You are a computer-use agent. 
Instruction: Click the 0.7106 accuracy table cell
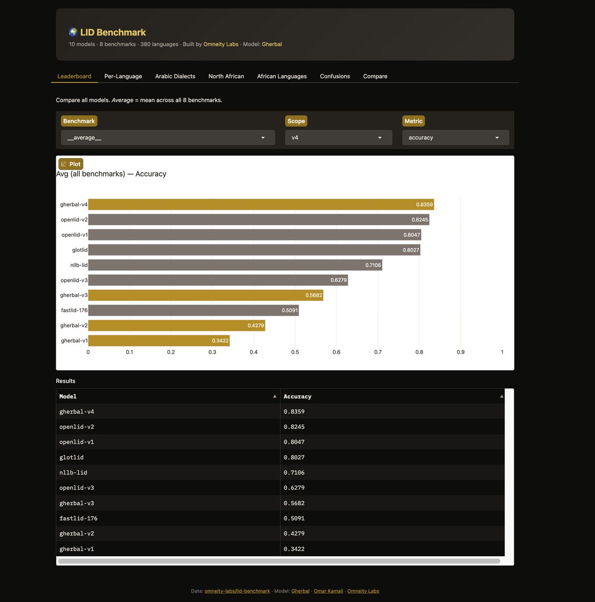392,473
